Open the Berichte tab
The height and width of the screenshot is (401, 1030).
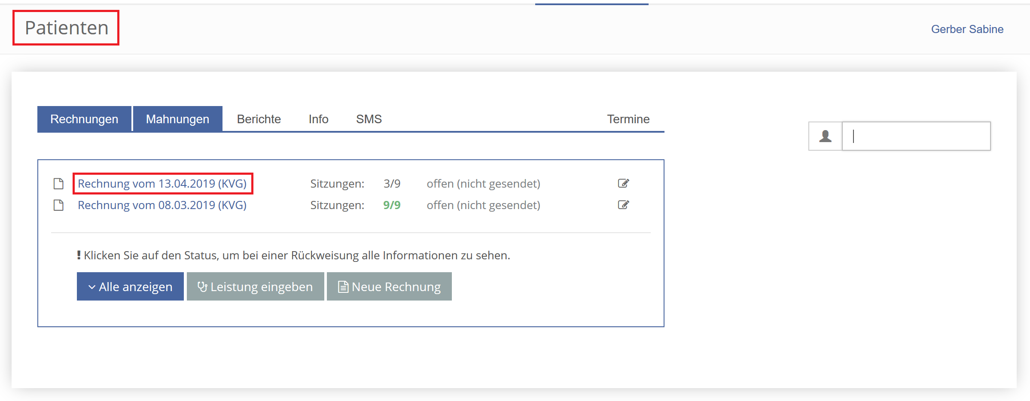click(x=259, y=119)
